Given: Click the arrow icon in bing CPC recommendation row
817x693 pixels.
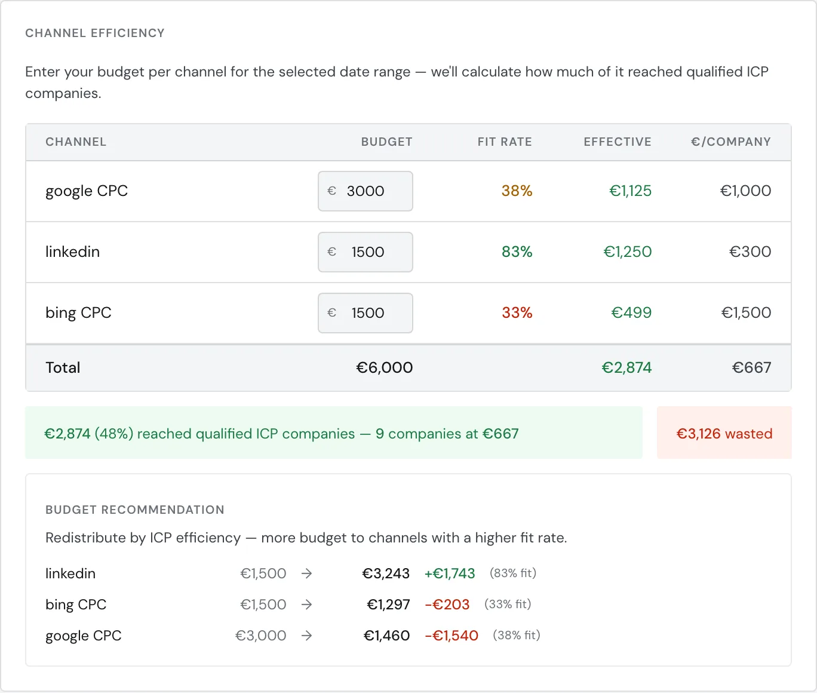Looking at the screenshot, I should (306, 605).
